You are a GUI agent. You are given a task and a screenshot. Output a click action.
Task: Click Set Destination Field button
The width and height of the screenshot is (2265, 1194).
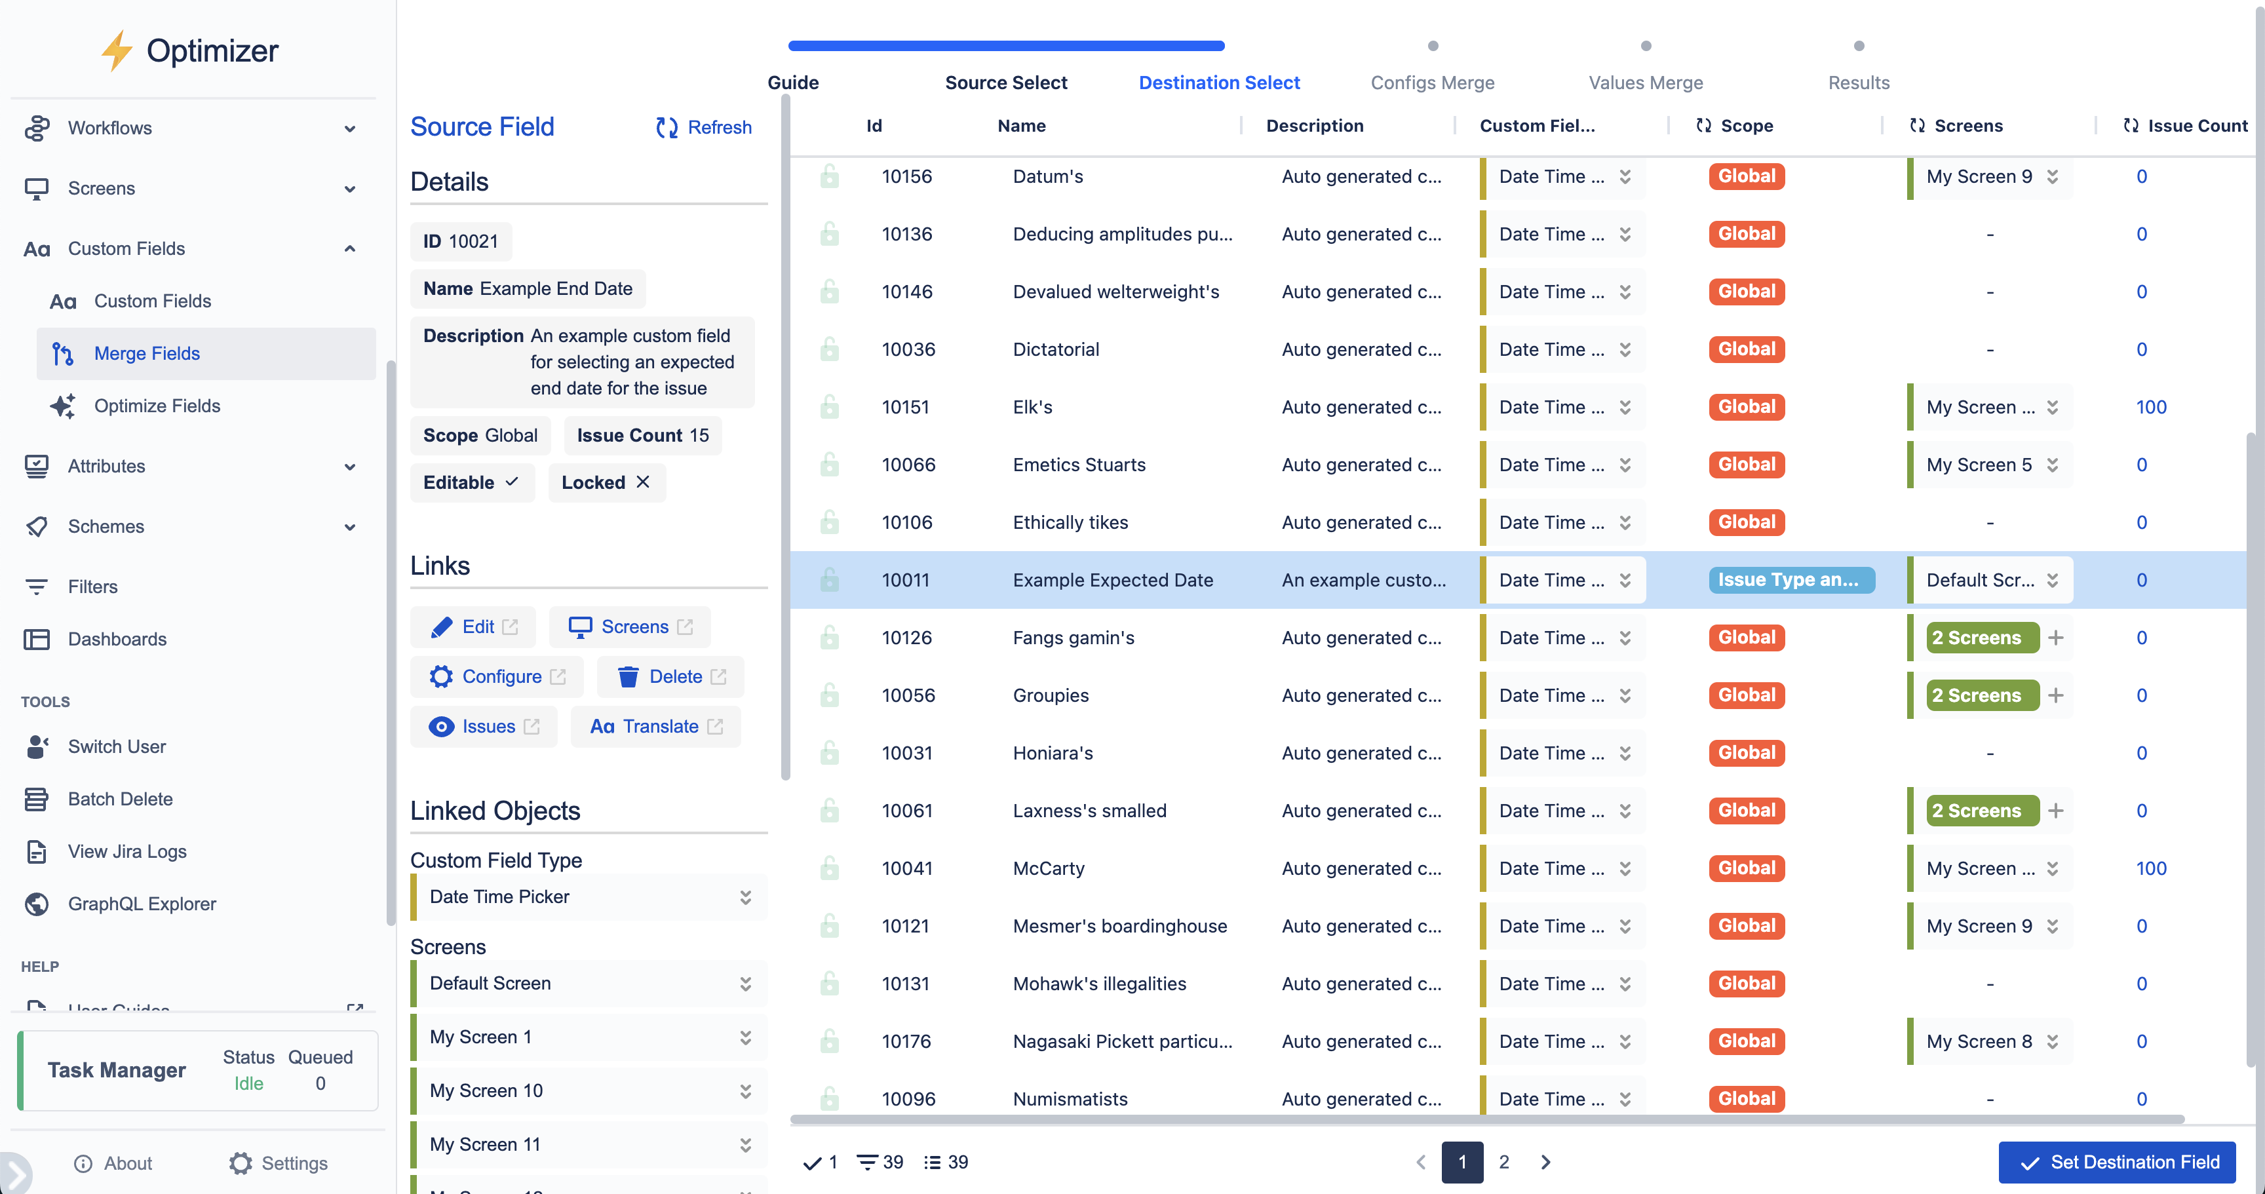[2118, 1163]
